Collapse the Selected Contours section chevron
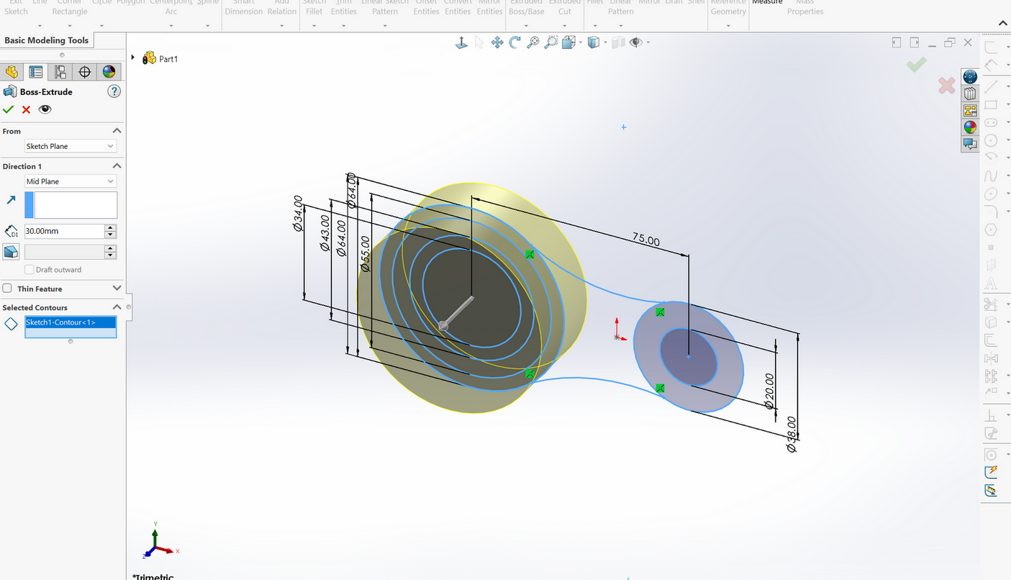1011x580 pixels. tap(117, 307)
